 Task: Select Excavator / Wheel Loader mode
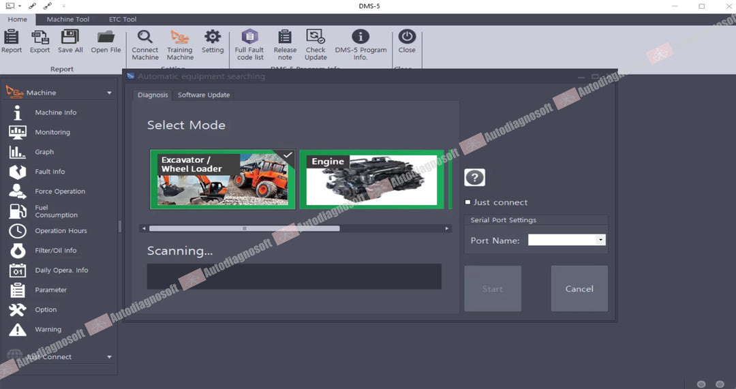coord(222,179)
